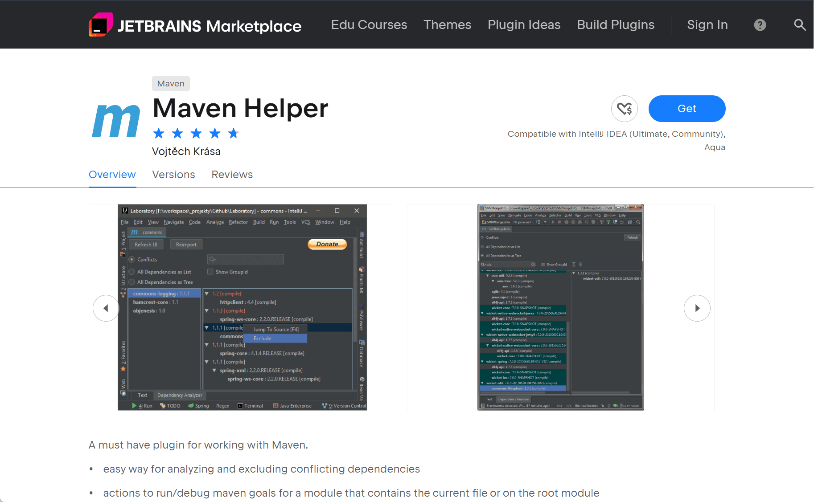The width and height of the screenshot is (814, 502).
Task: Select All Dependencies as Tree option
Action: tap(132, 282)
